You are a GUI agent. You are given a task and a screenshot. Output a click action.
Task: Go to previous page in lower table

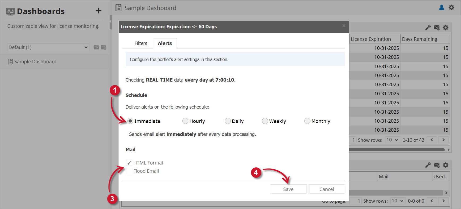pyautogui.click(x=432, y=201)
